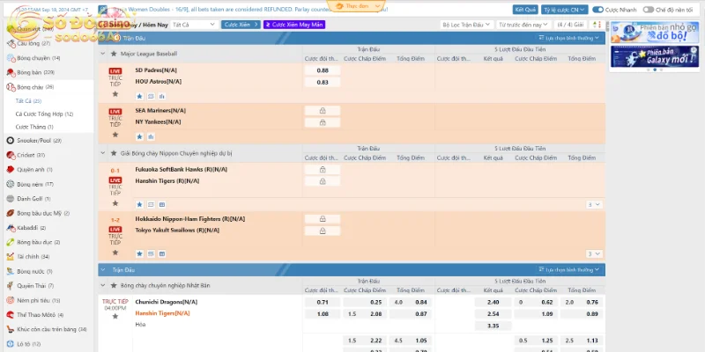Click the Cricket ball icon in sidebar
The height and width of the screenshot is (352, 705).
tap(10, 155)
